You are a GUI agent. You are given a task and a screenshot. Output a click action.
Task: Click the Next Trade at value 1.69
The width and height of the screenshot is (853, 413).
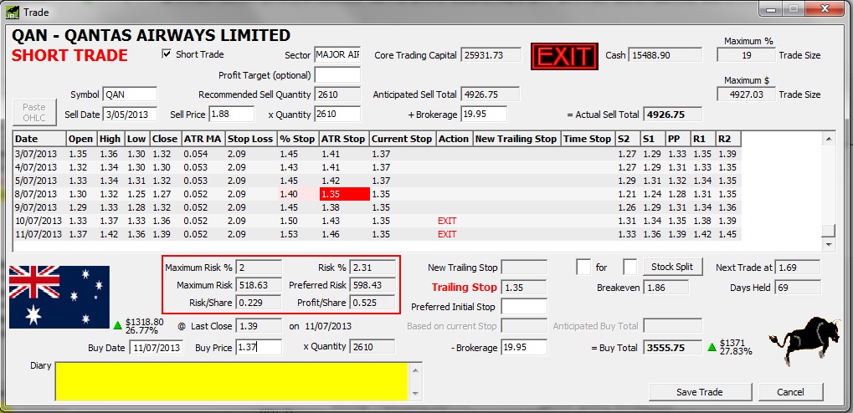point(797,267)
